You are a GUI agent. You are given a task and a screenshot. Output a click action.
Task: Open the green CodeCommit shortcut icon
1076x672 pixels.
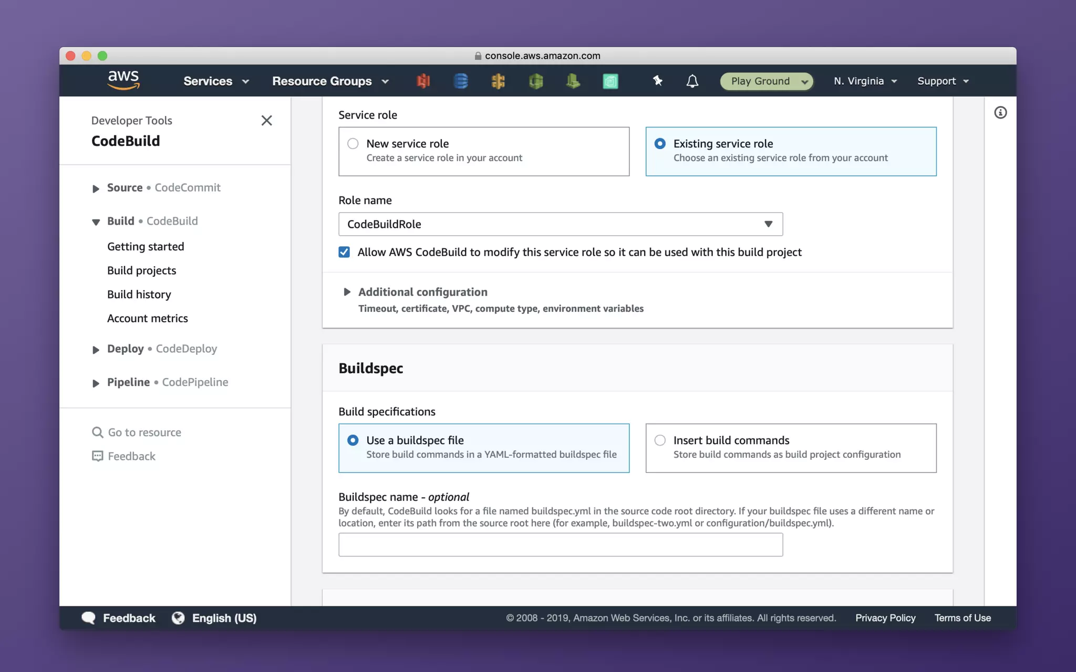point(536,81)
